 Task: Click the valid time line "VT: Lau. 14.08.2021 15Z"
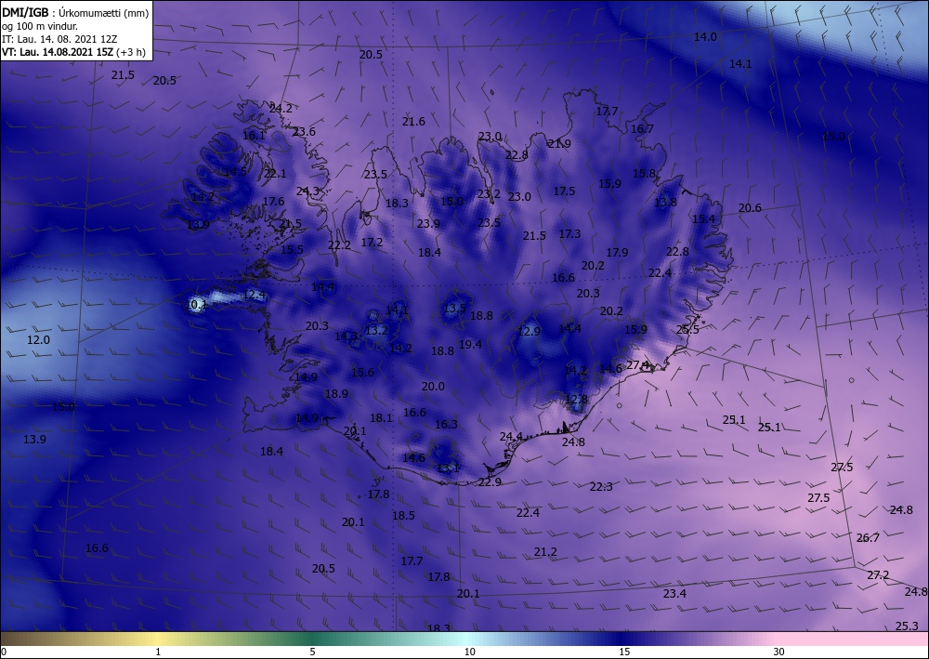[59, 52]
